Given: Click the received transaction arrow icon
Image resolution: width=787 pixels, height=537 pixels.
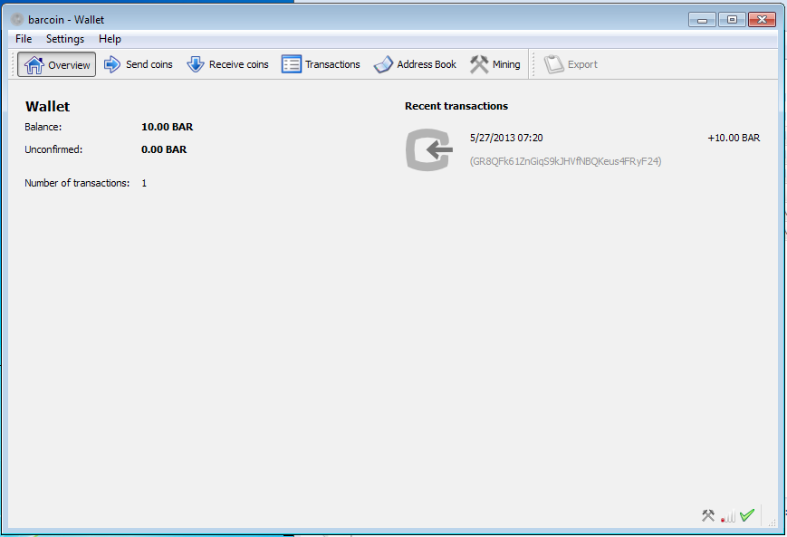Looking at the screenshot, I should click(x=429, y=149).
